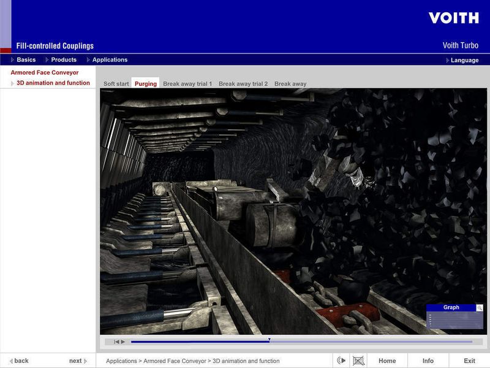Switch to the Break away tab
Screen dimensions: 490x368
click(290, 83)
